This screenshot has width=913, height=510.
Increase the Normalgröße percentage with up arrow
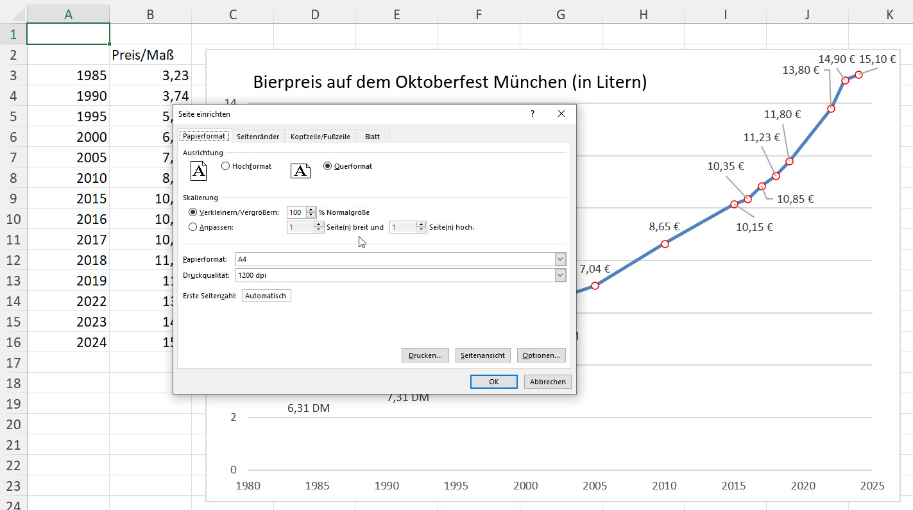pos(311,210)
